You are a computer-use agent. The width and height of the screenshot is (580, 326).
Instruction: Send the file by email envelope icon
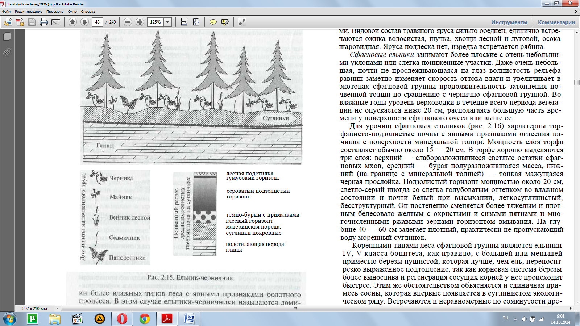[x=56, y=22]
